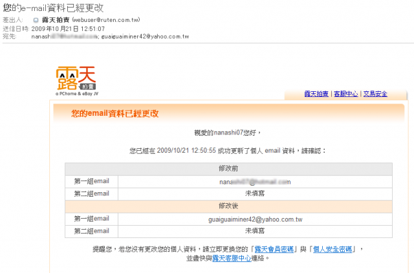Click recipient guaiguaiminer42@yahoo.com.tw in header
The width and height of the screenshot is (414, 273).
click(145, 36)
